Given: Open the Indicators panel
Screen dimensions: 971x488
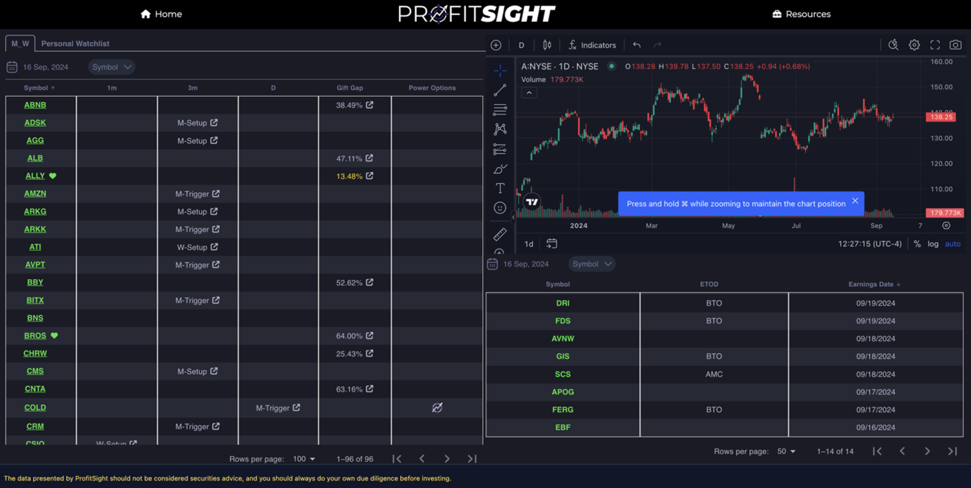Looking at the screenshot, I should click(593, 45).
